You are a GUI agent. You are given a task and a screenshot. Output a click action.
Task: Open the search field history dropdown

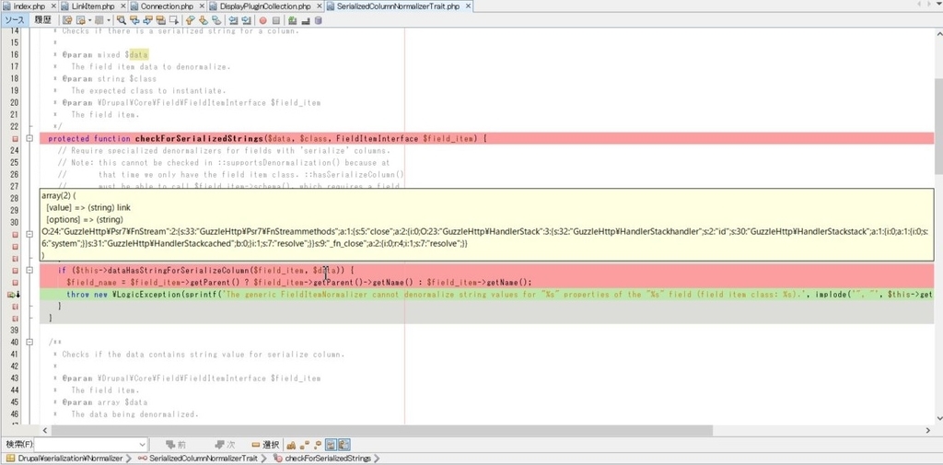click(x=142, y=445)
